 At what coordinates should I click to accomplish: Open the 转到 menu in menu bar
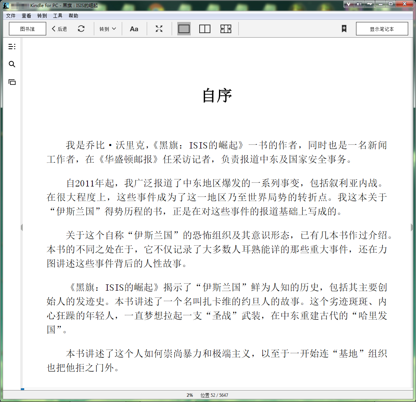point(42,16)
